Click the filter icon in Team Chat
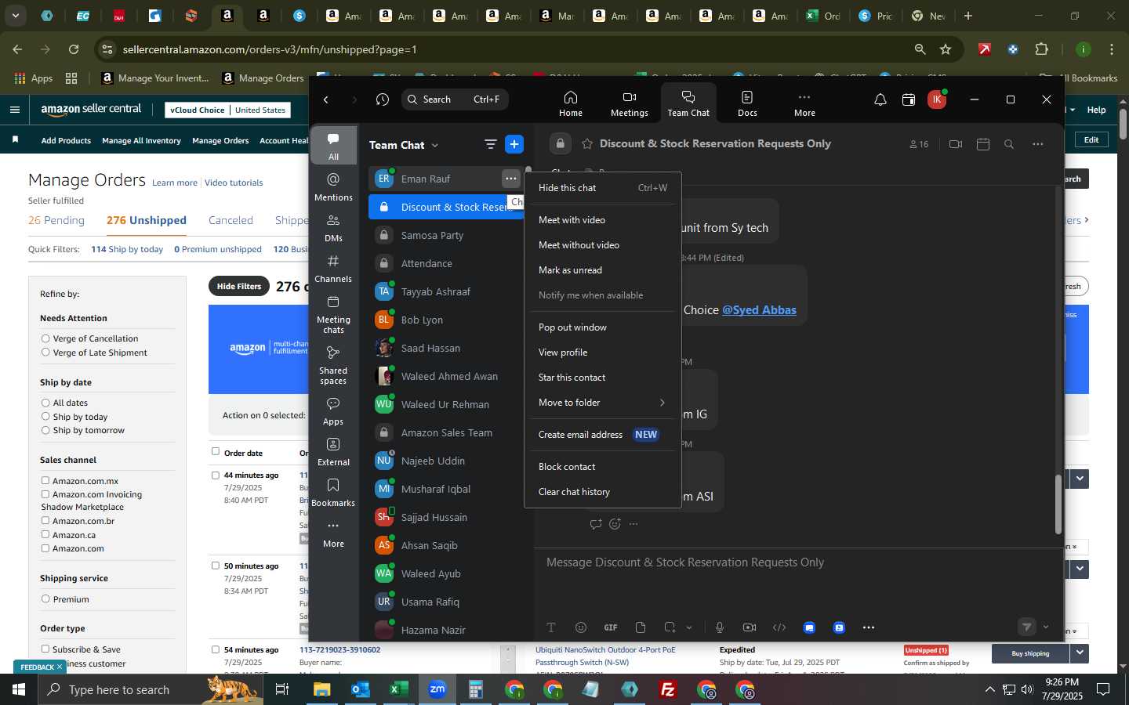The width and height of the screenshot is (1129, 705). point(490,144)
